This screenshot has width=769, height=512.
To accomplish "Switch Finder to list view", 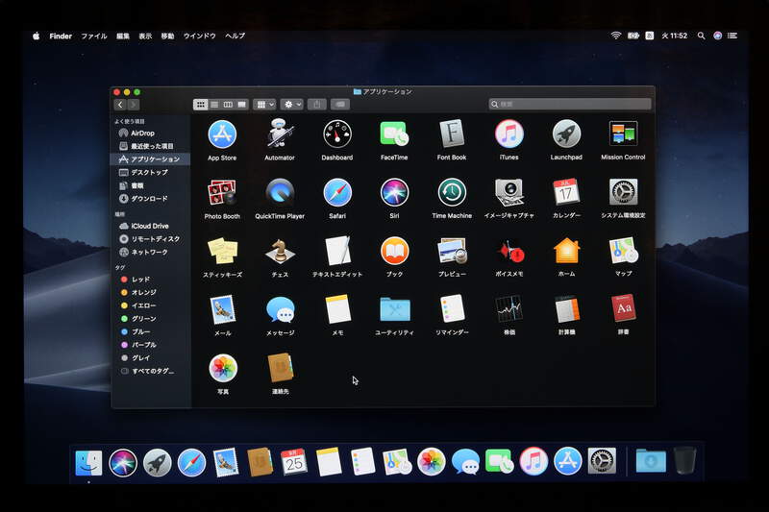I will tap(214, 105).
